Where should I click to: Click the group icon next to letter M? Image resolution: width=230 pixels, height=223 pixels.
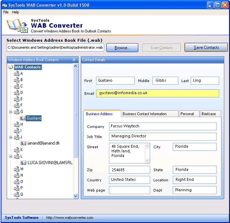coord(16,169)
